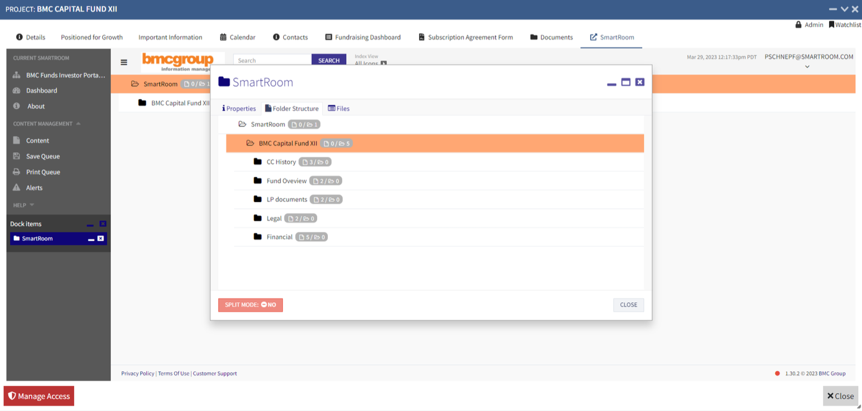Focus the Search input field

[272, 61]
